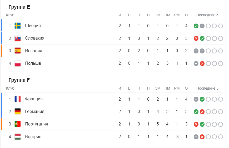Click the Группа F heading
This screenshot has width=229, height=148.
(x=19, y=80)
